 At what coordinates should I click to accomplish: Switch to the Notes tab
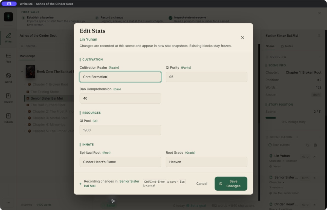[x=287, y=46]
